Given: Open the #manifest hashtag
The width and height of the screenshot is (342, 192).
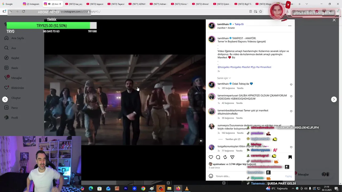Looking at the screenshot, I should point(266,67).
